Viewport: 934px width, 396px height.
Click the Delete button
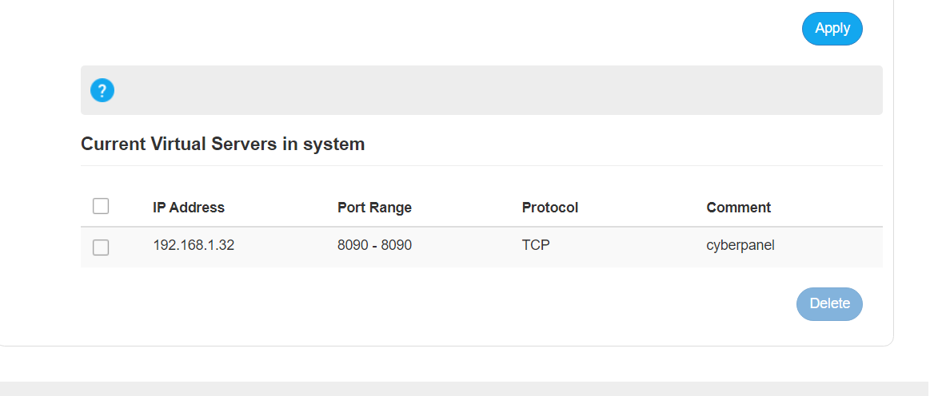click(x=829, y=304)
